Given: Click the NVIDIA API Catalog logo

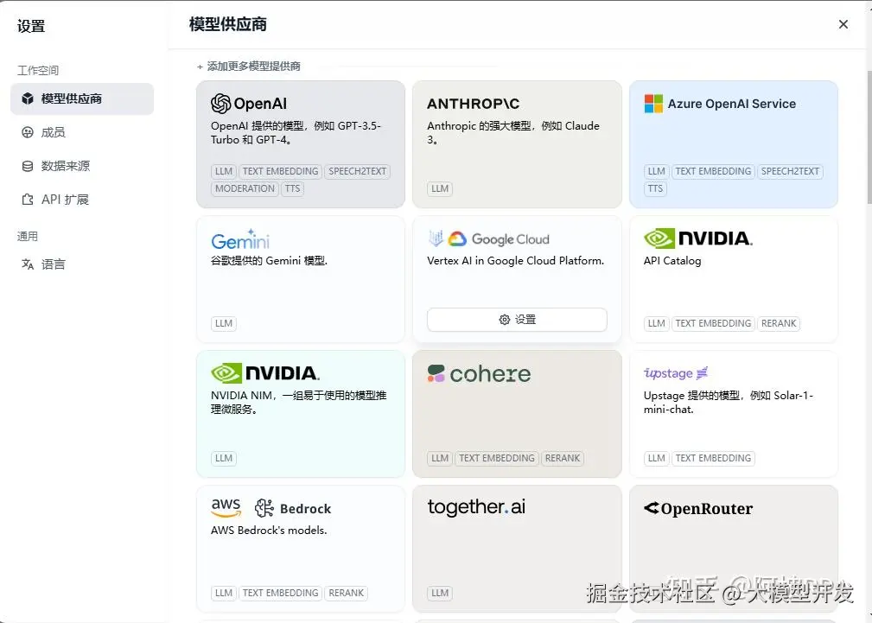Looking at the screenshot, I should click(698, 238).
